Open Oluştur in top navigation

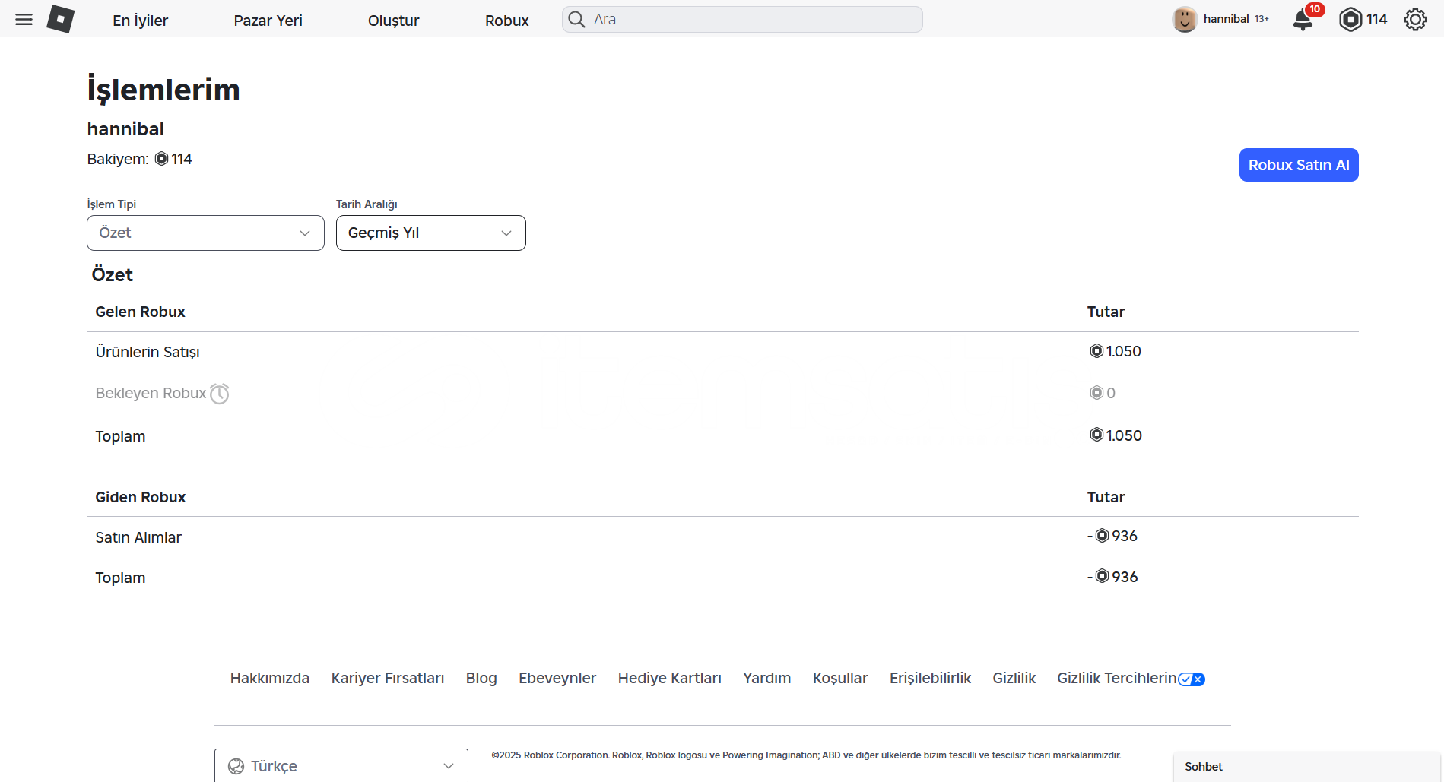[394, 21]
